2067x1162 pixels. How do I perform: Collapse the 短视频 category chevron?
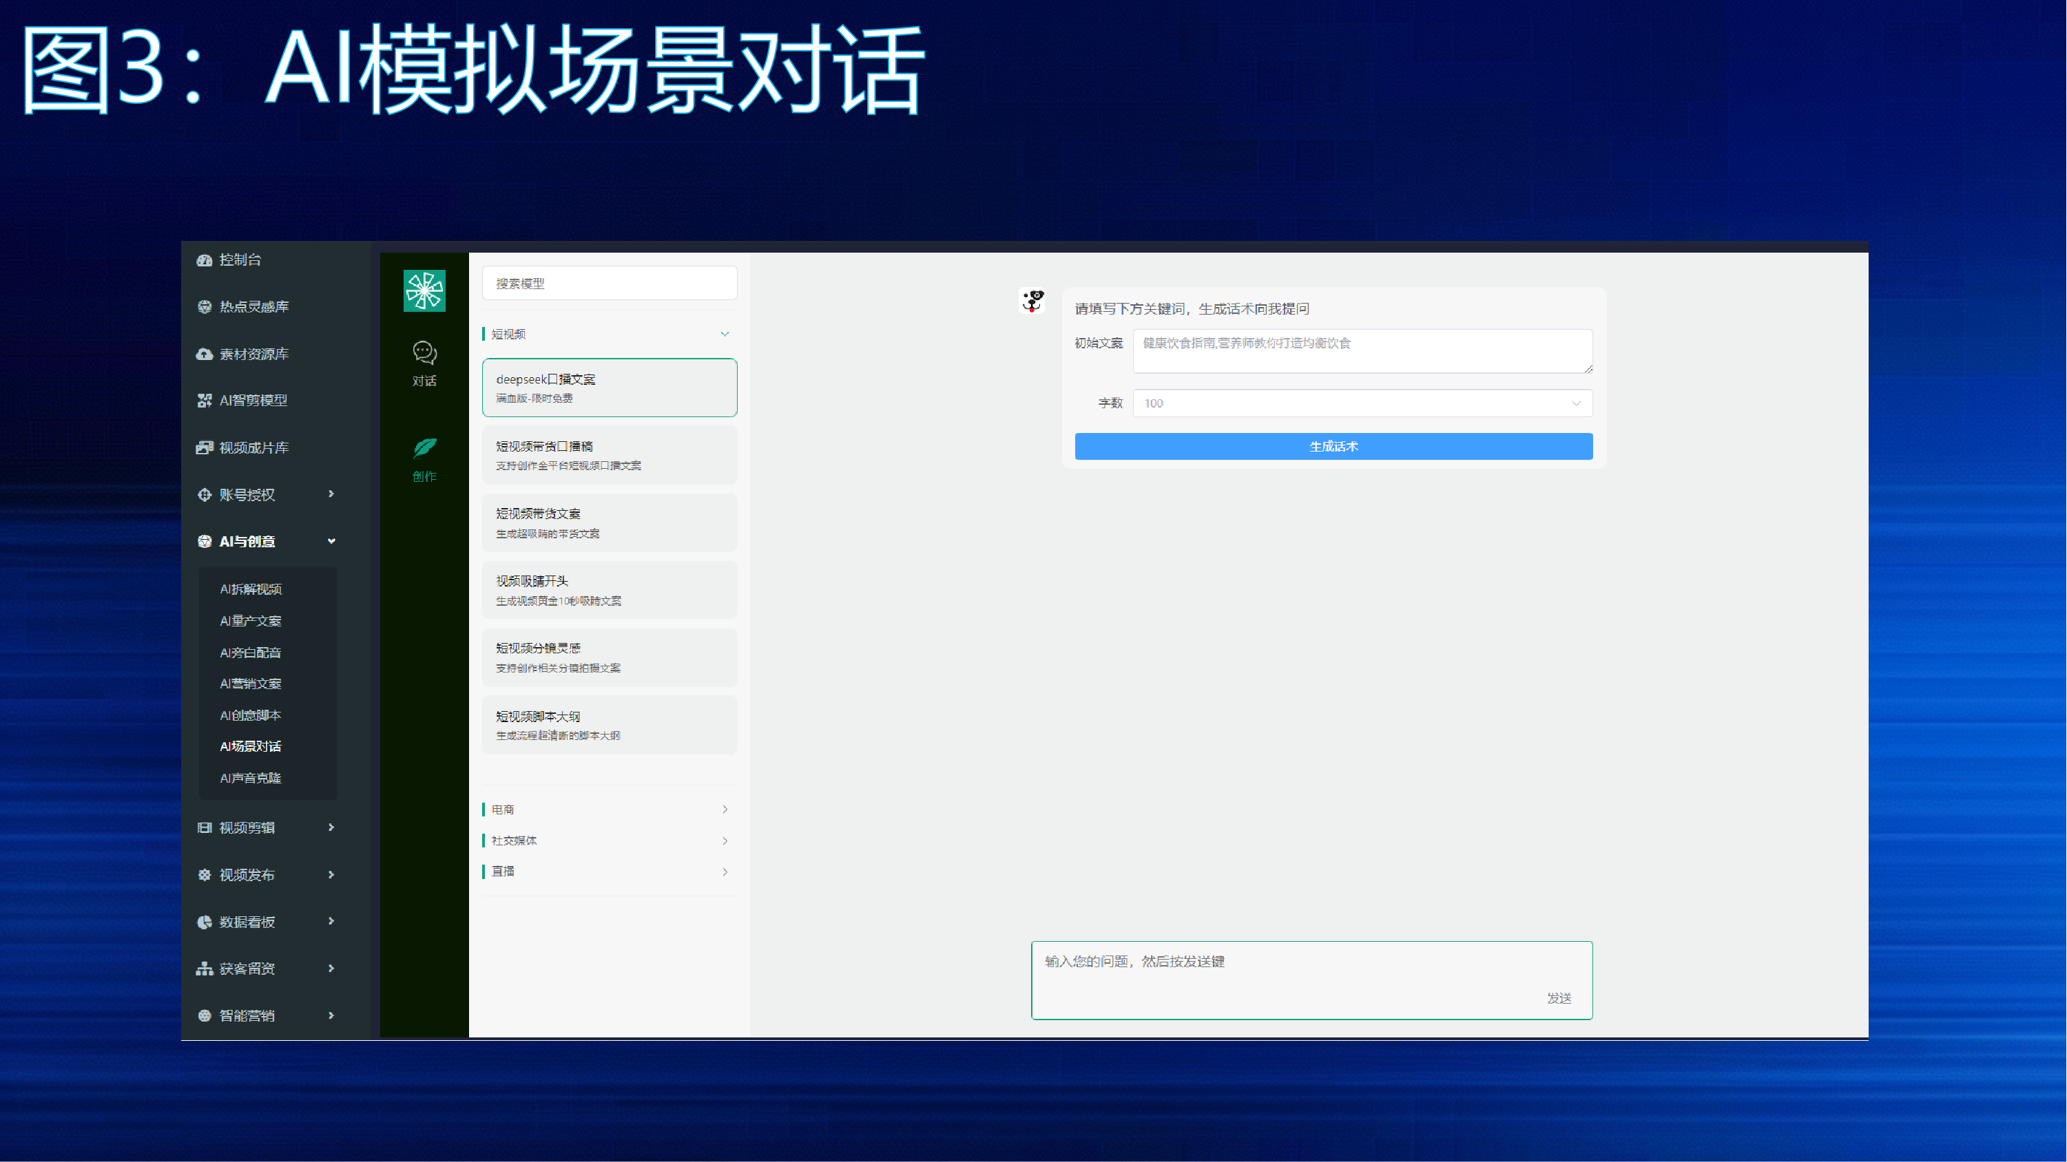[x=725, y=334]
